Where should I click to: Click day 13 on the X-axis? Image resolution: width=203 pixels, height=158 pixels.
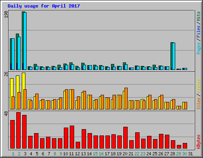(x=83, y=154)
